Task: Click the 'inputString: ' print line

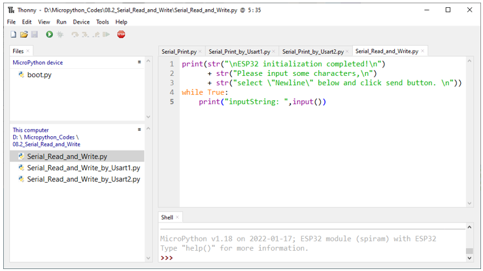Action: click(262, 101)
